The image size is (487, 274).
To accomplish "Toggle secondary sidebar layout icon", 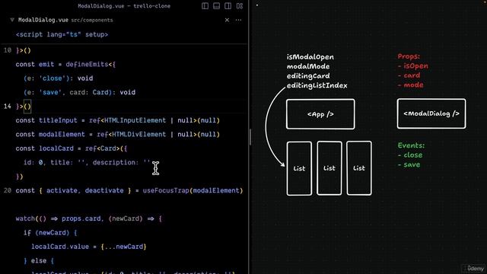I will click(228, 6).
